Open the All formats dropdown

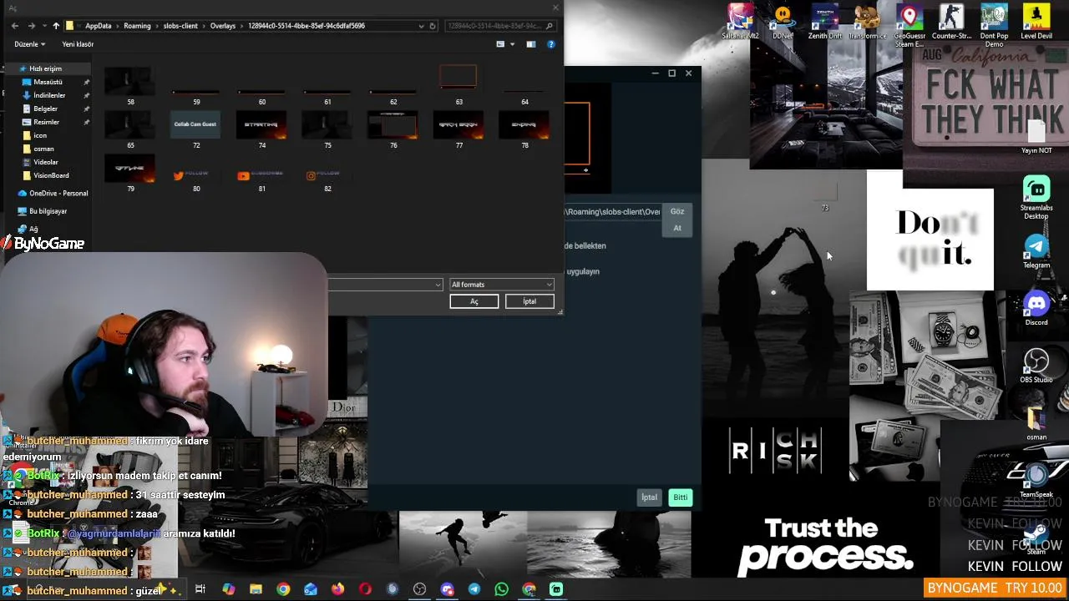[x=501, y=285]
